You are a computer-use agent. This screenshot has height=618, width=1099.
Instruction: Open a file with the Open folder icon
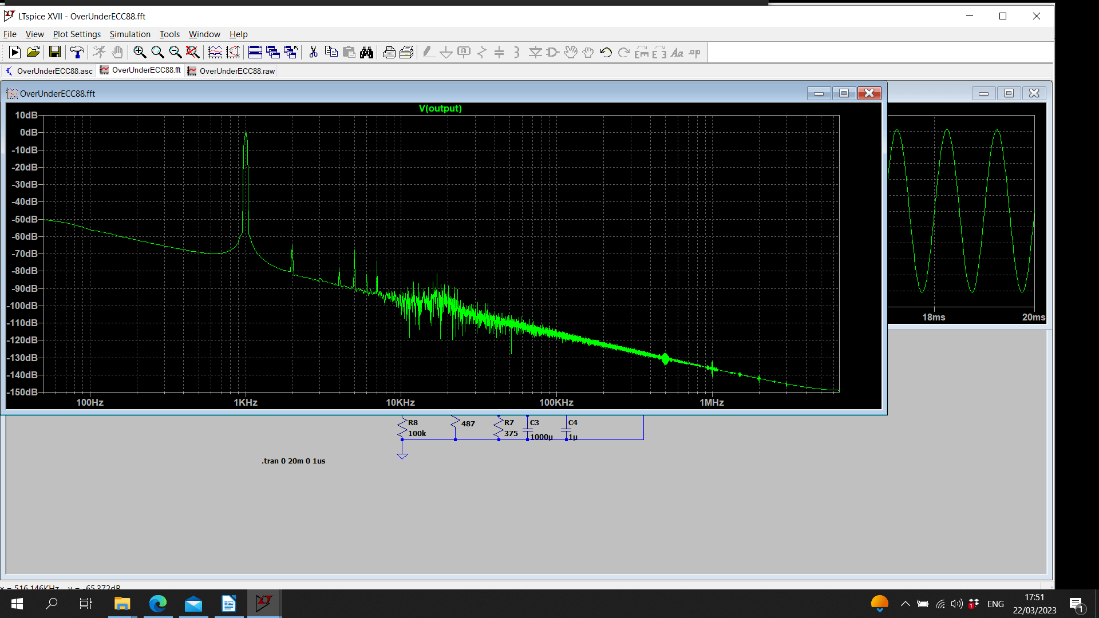tap(33, 53)
